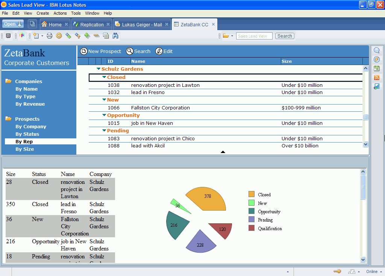385x276 pixels.
Task: Click the Companies folder icon
Action: click(x=9, y=81)
